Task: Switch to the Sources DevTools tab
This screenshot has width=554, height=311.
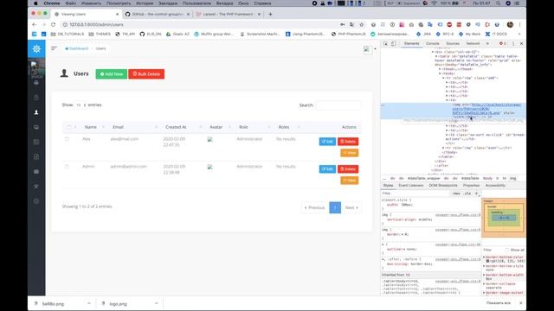Action: click(453, 44)
